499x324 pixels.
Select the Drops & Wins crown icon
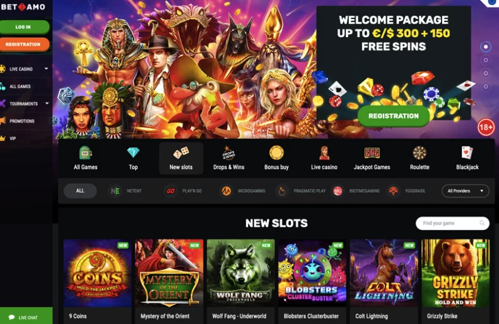[228, 153]
